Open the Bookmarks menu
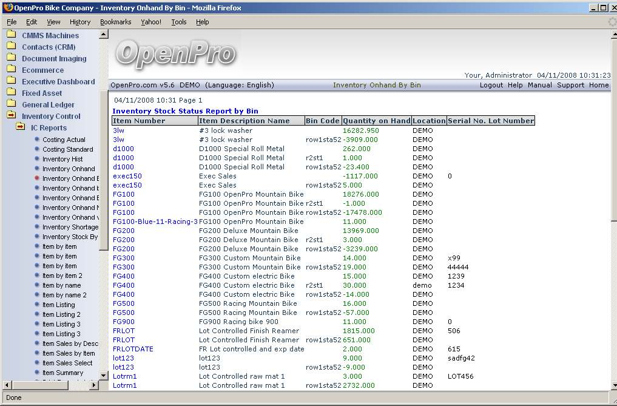Viewport: 617px width, 406px height. point(115,22)
